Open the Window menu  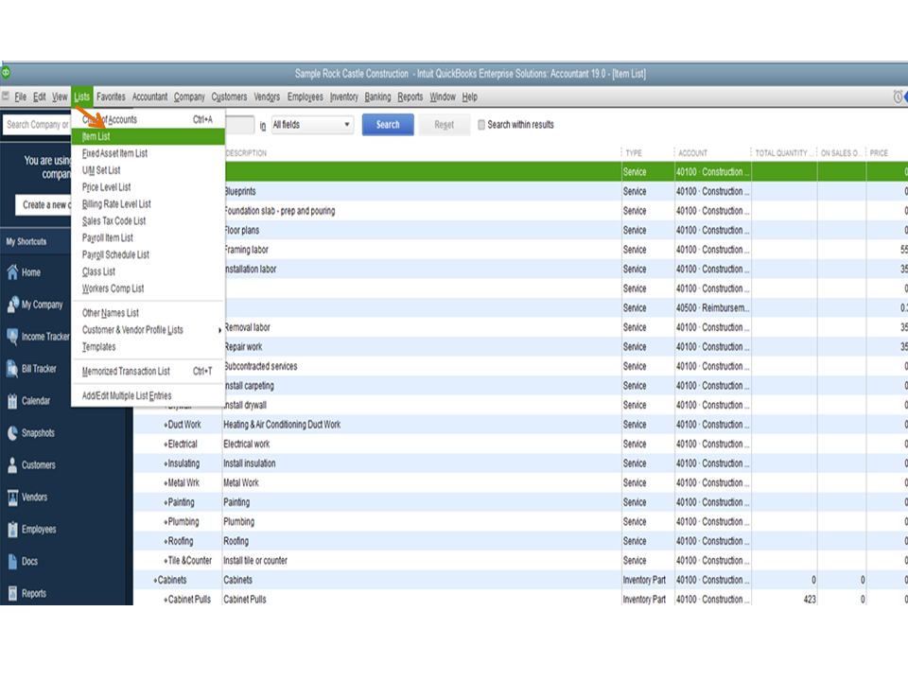(443, 96)
